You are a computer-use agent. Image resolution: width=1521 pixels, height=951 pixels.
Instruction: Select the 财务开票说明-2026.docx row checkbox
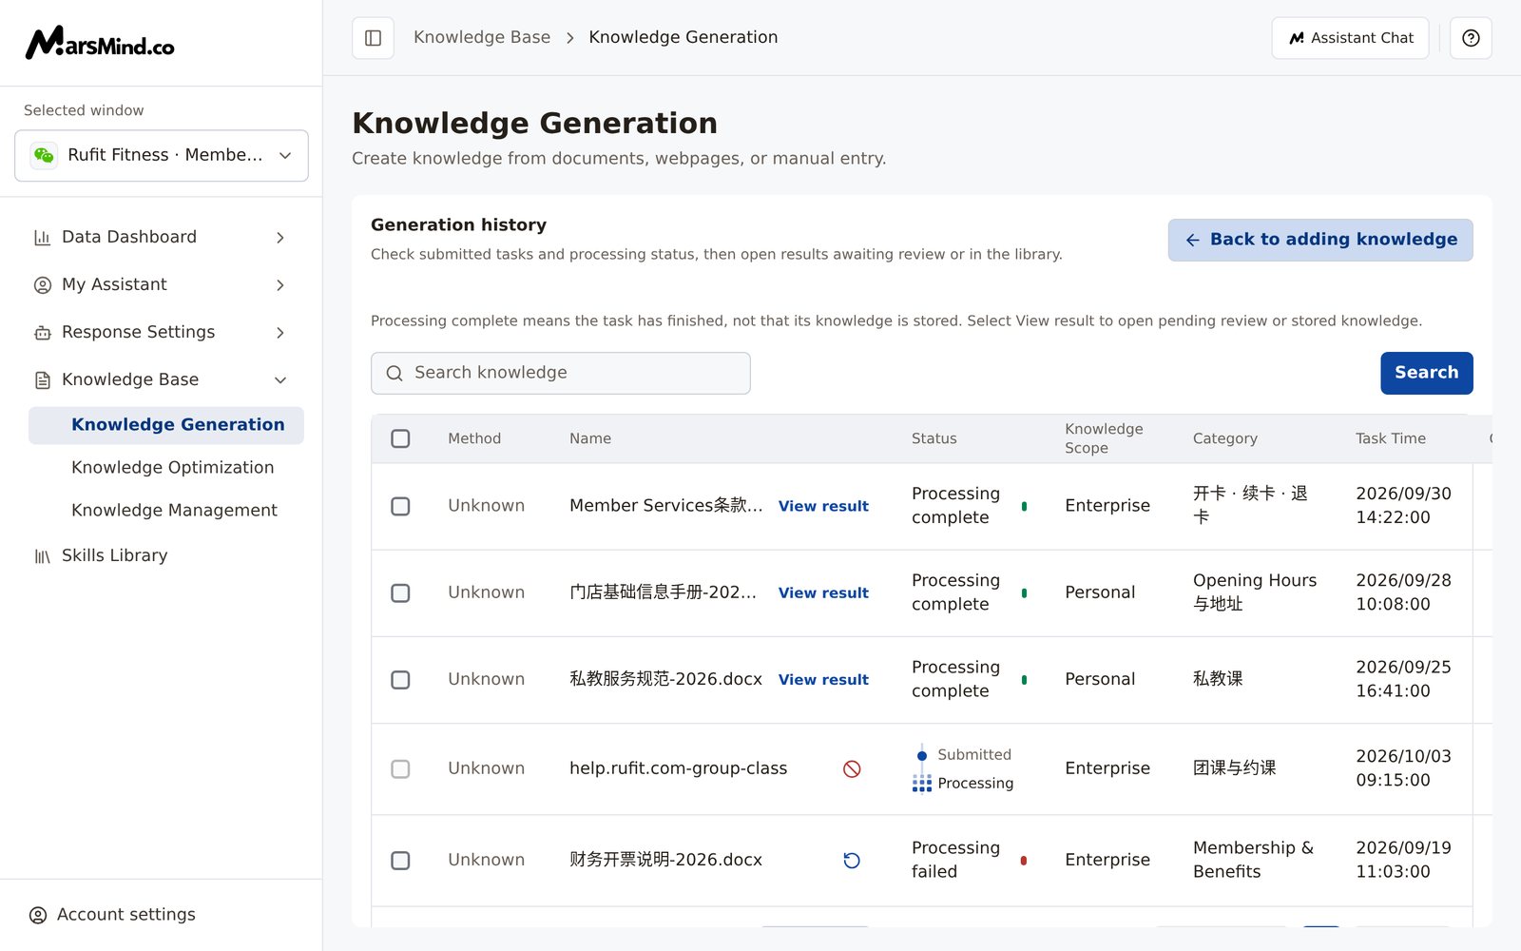[x=400, y=861]
